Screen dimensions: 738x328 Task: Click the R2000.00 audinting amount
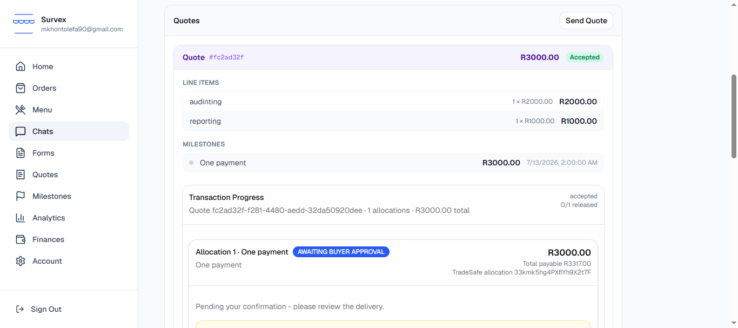point(578,102)
